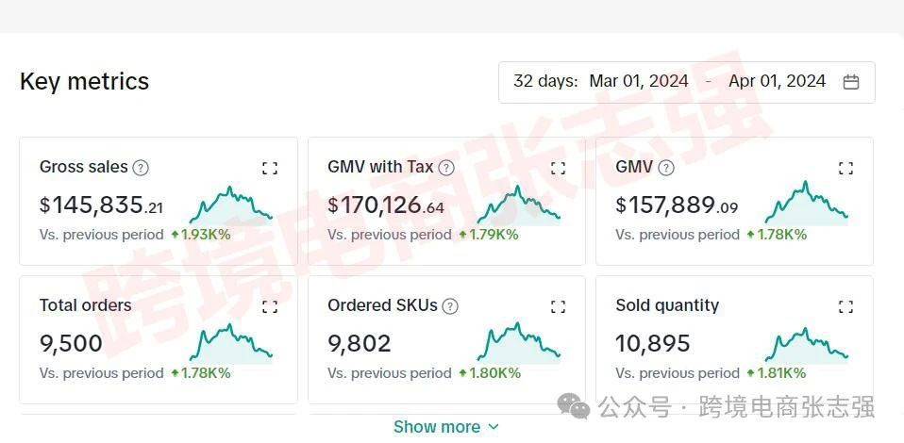Expand Show more metrics
The width and height of the screenshot is (904, 443).
pyautogui.click(x=437, y=427)
